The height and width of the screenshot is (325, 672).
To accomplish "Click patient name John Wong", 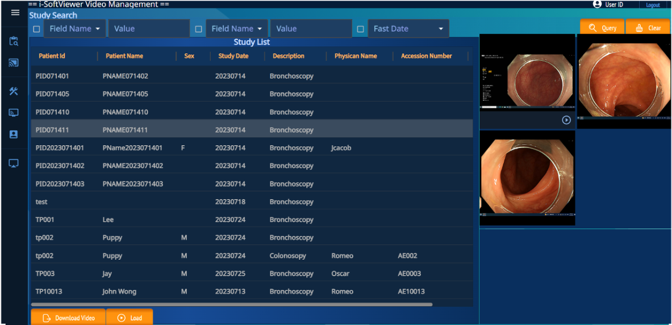I will pos(119,292).
